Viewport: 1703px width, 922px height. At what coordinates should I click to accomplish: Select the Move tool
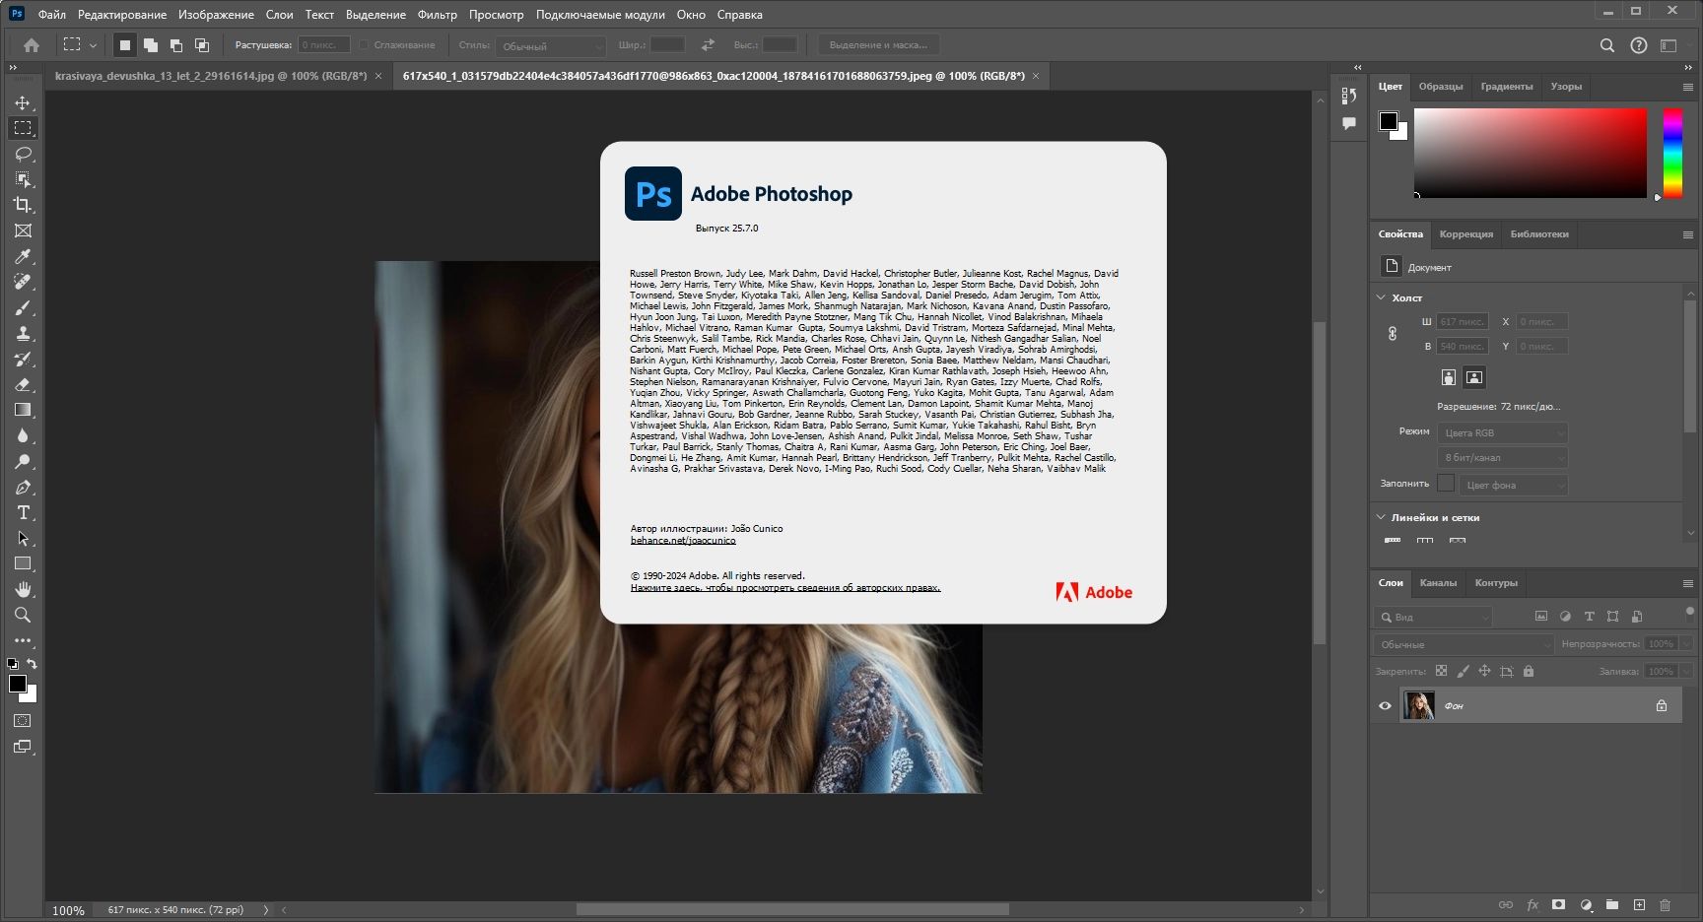[x=23, y=102]
